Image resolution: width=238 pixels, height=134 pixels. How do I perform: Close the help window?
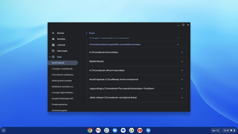tap(188, 25)
